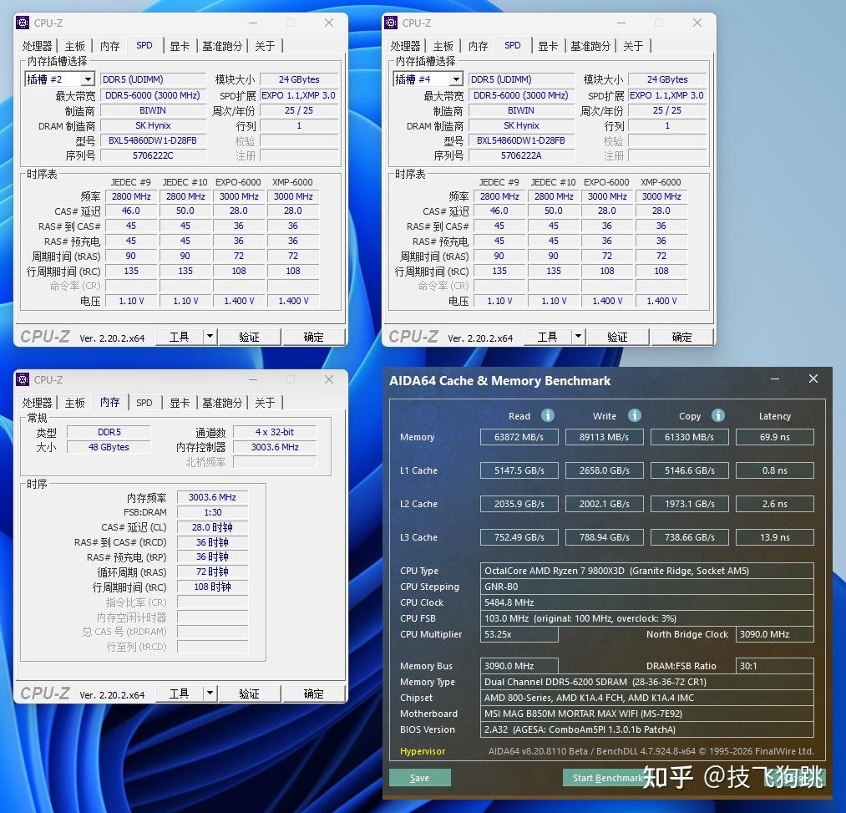
Task: Close the AIDA64 benchmark window
Action: click(x=813, y=379)
